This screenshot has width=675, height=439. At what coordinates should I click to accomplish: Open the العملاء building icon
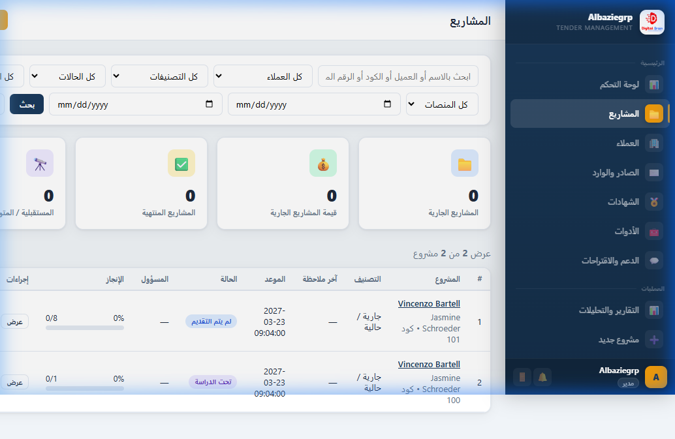tap(654, 143)
